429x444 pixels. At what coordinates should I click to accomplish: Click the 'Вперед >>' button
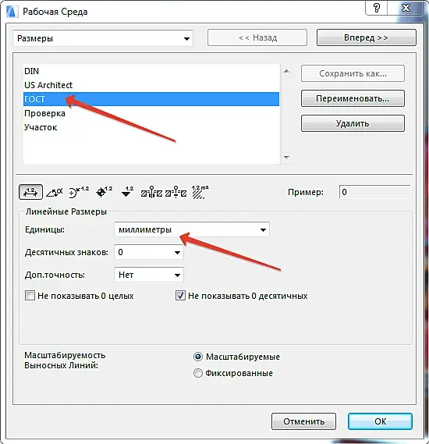[366, 37]
